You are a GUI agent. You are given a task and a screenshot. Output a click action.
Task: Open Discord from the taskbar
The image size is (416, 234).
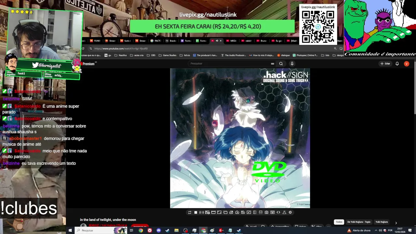pos(159,230)
